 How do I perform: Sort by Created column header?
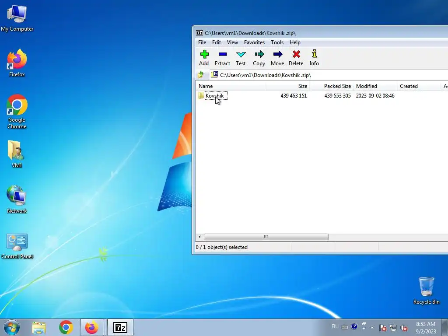coord(419,86)
